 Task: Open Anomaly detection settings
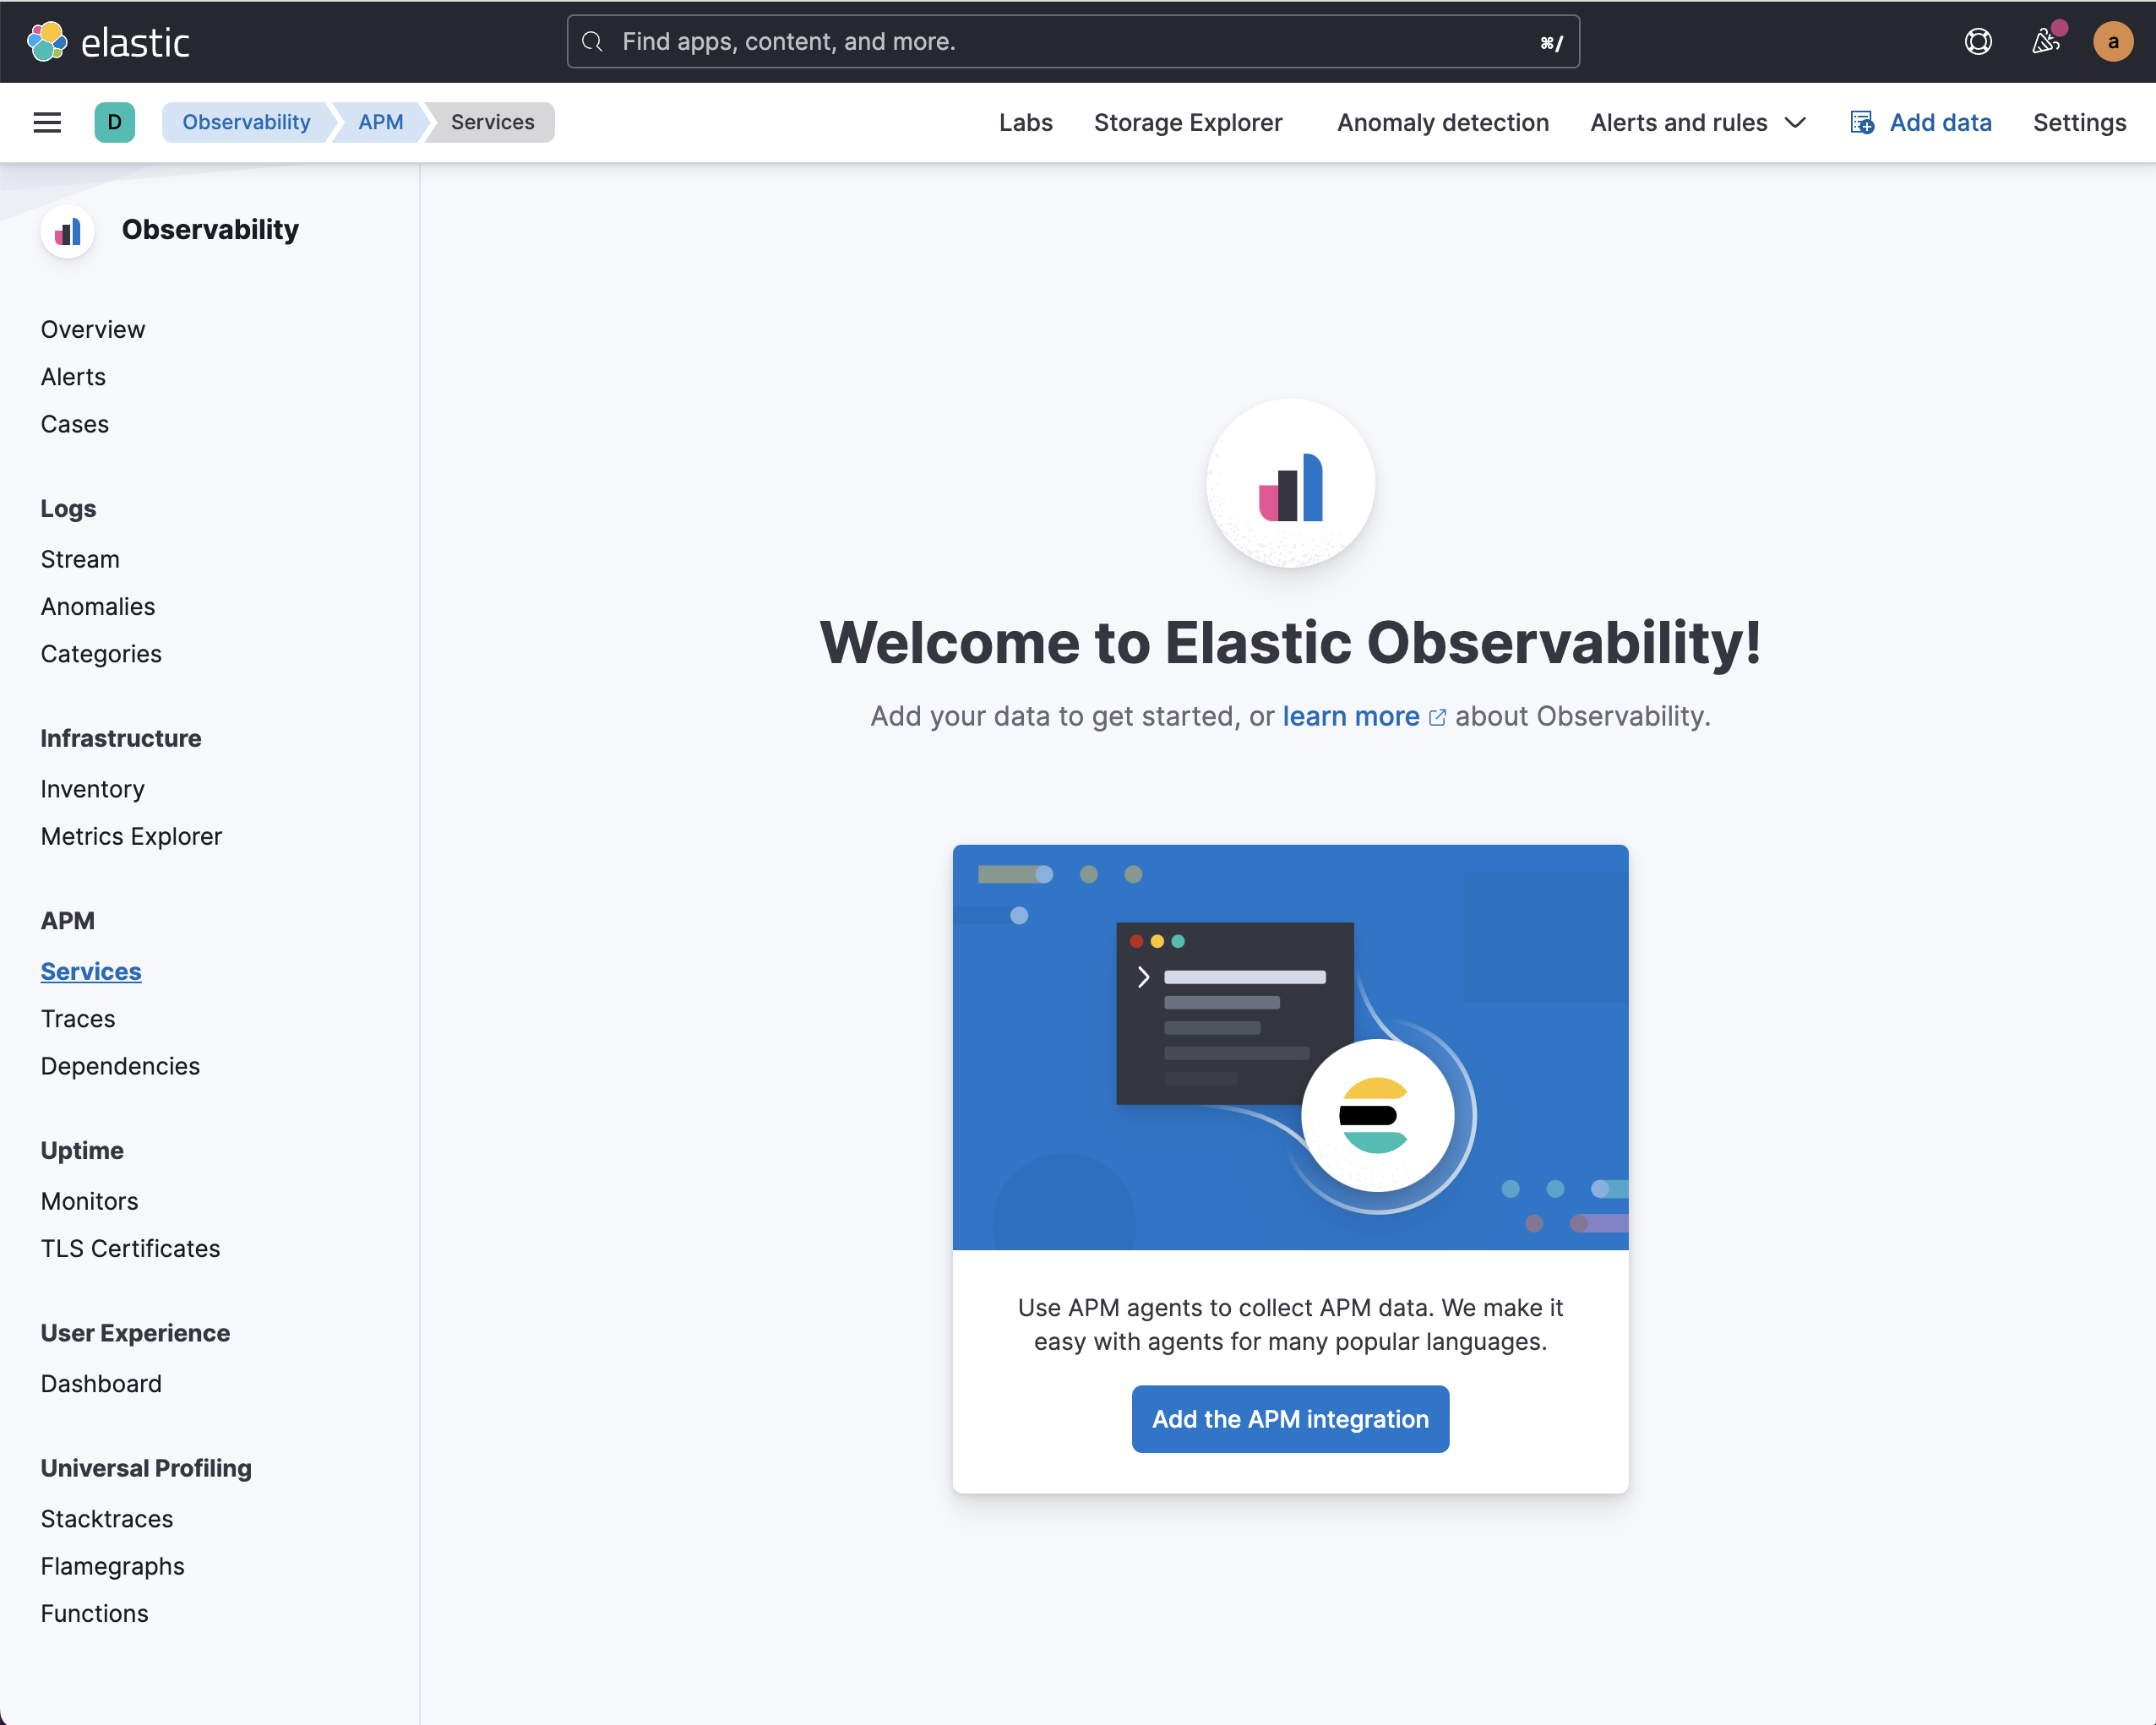[1442, 122]
